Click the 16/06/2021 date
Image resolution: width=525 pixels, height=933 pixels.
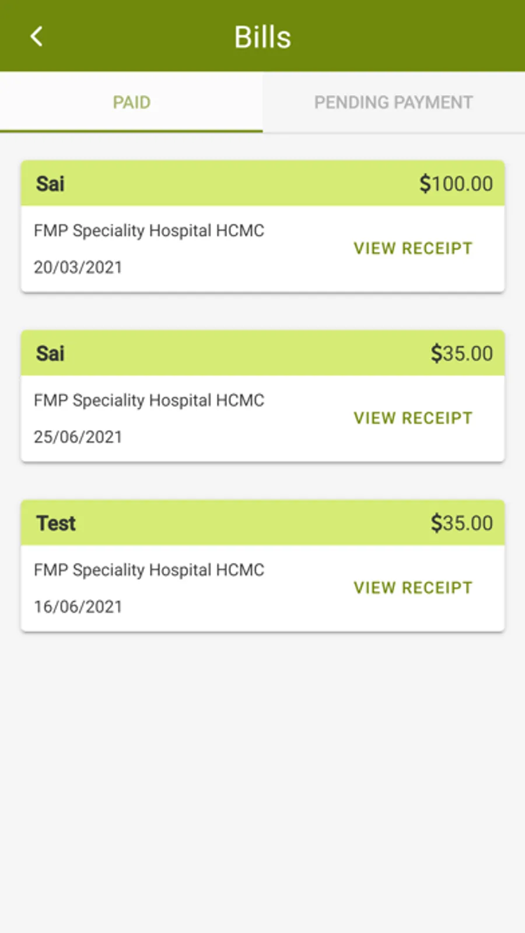point(78,607)
